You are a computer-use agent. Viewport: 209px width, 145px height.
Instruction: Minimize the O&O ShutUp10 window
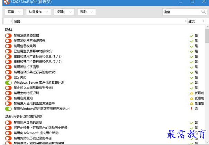coord(181,2)
